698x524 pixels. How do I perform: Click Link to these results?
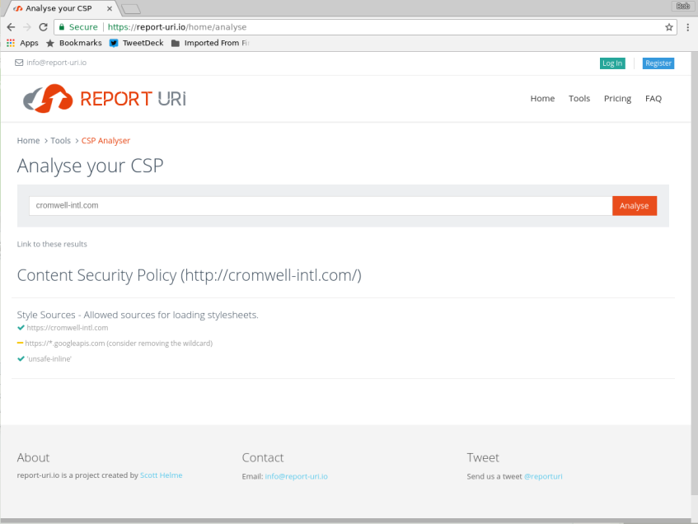52,244
